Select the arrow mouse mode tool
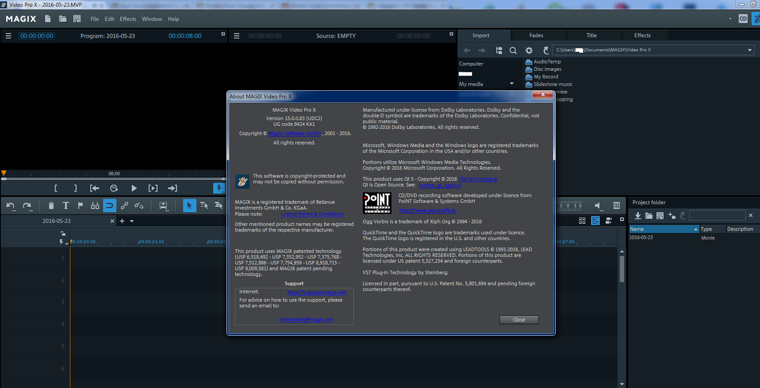The width and height of the screenshot is (760, 388). point(189,205)
